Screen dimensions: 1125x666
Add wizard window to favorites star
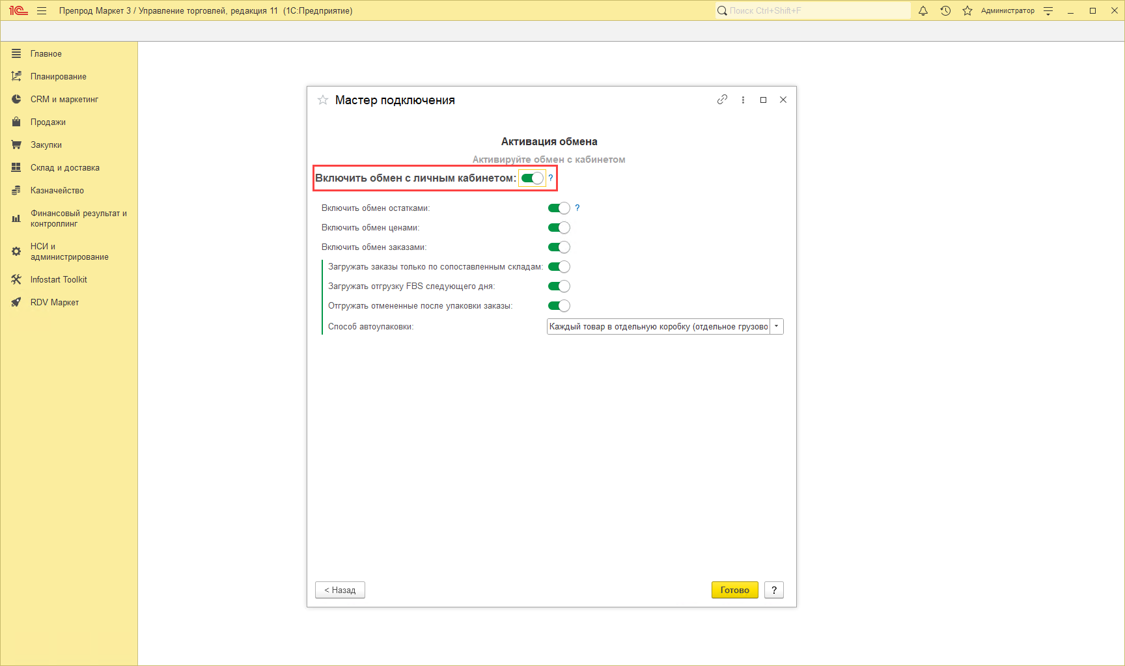click(x=322, y=100)
